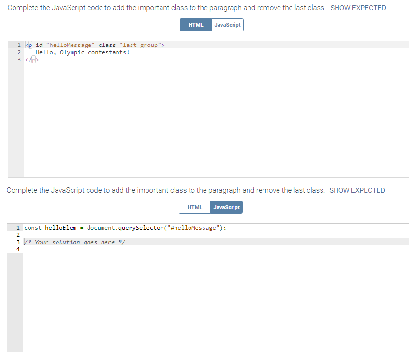This screenshot has height=352, width=409.
Task: Switch to the JavaScript tab in the top editor
Action: (x=227, y=25)
